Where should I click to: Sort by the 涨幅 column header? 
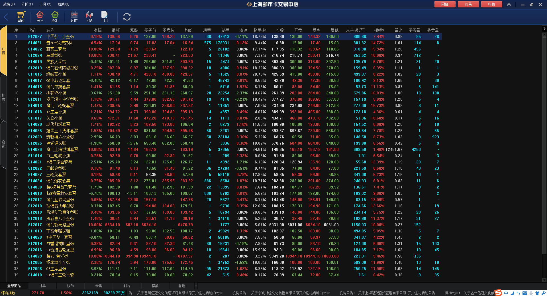97,30
